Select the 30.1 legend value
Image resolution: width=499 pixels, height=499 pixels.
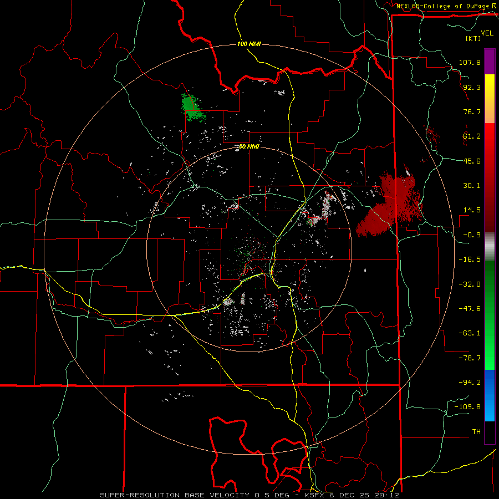tap(472, 186)
